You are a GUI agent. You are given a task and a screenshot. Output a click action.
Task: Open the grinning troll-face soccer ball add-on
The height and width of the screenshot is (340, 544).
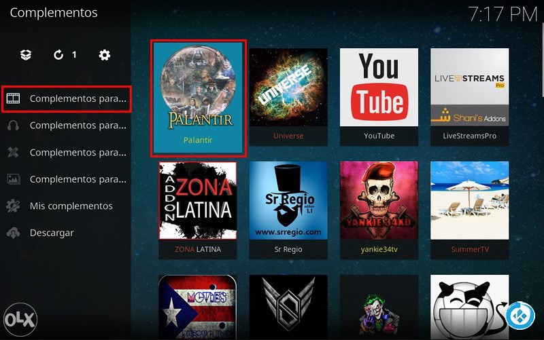point(469,307)
